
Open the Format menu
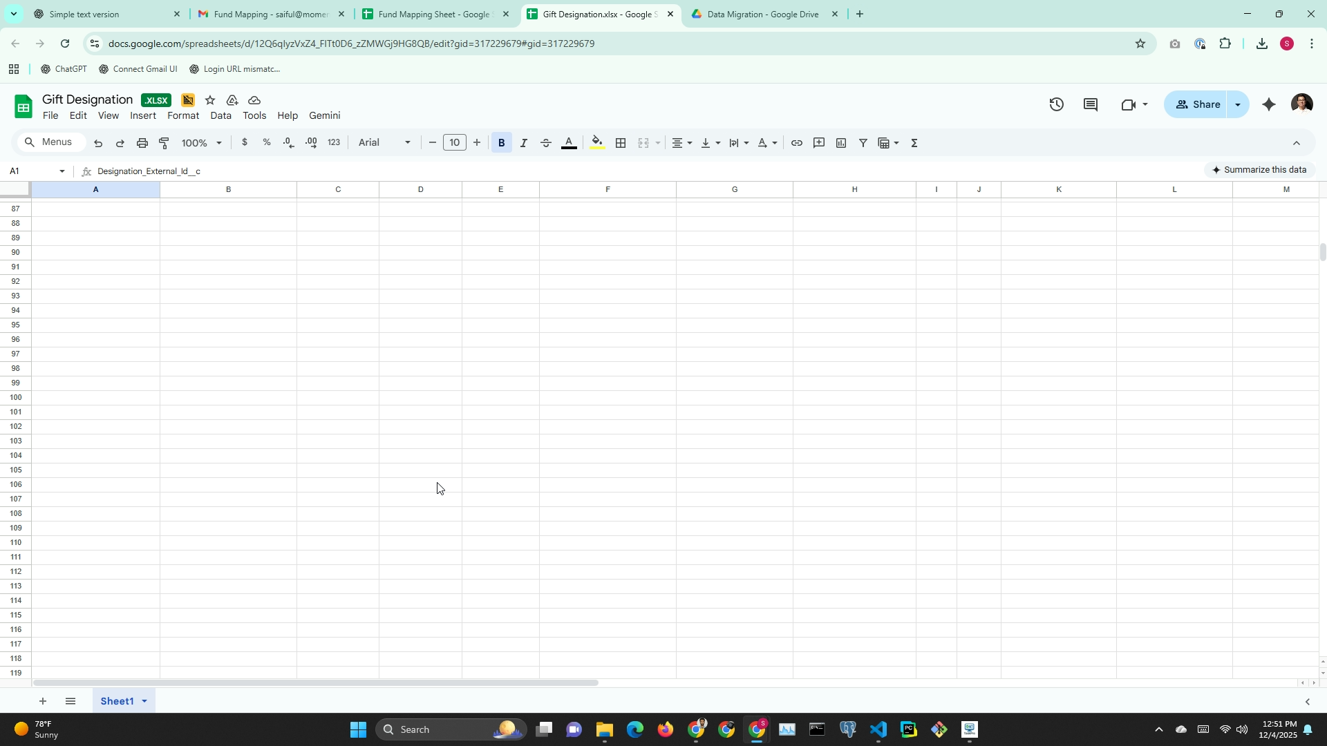[x=183, y=116]
